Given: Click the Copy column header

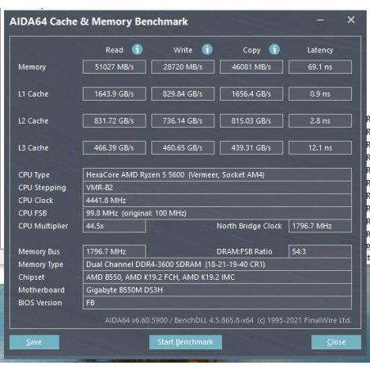Looking at the screenshot, I should [x=251, y=51].
